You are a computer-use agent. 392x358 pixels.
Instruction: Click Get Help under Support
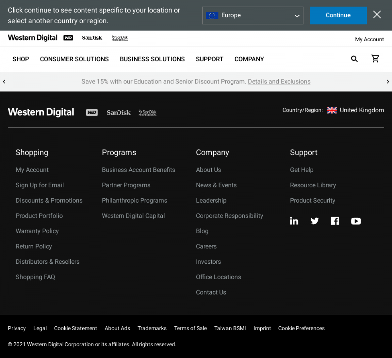point(302,170)
